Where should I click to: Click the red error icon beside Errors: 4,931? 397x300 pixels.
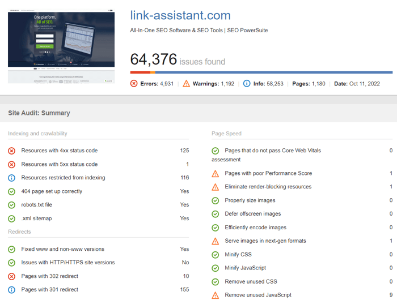point(134,84)
